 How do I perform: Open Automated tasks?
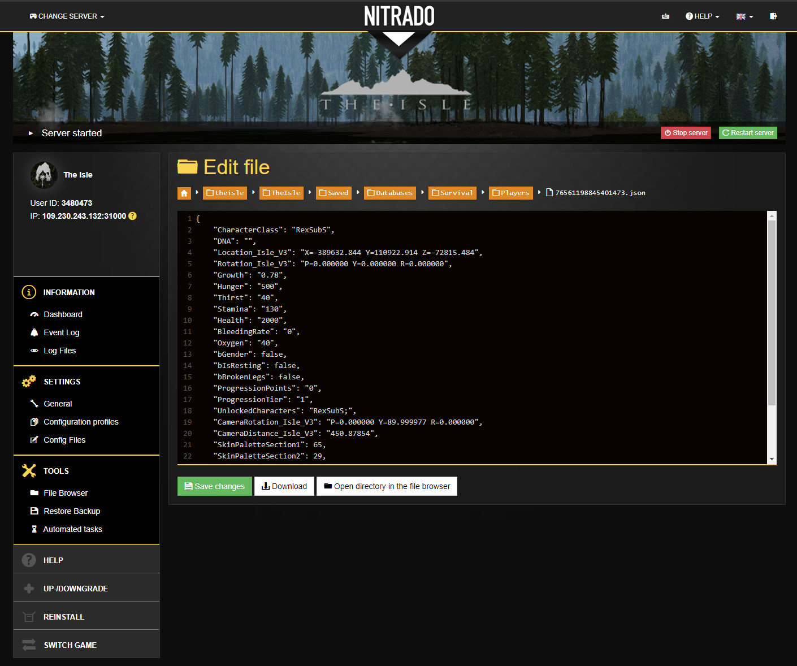point(73,529)
